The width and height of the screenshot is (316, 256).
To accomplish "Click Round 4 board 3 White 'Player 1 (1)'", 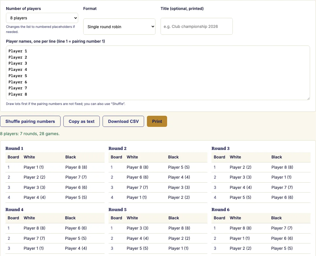I will 34,248.
